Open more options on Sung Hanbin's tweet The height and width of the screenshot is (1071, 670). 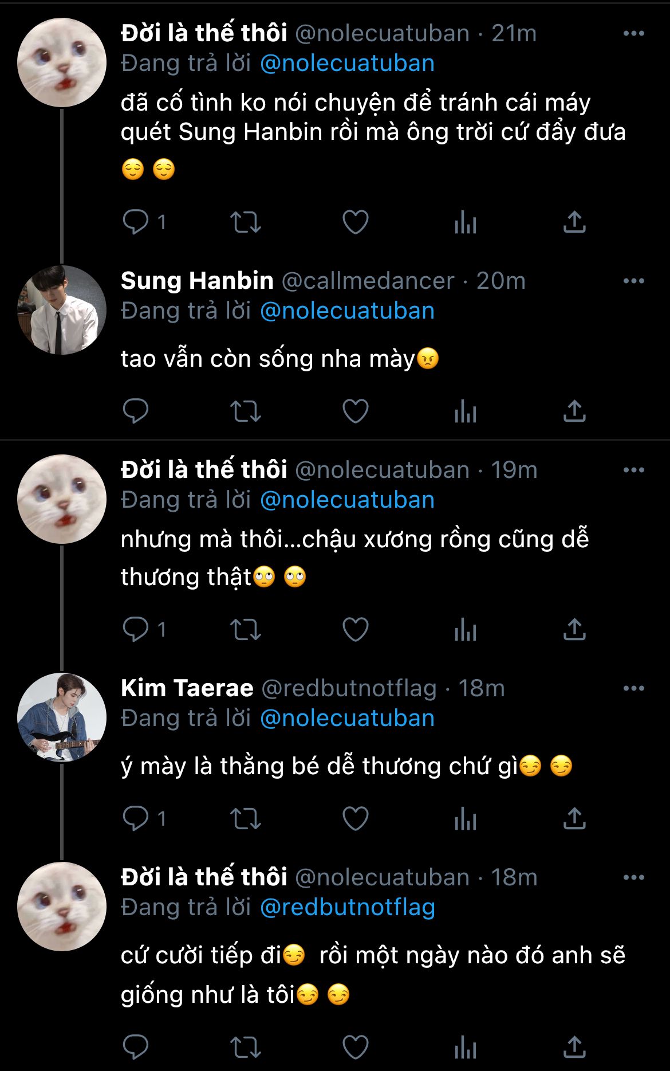[x=633, y=281]
